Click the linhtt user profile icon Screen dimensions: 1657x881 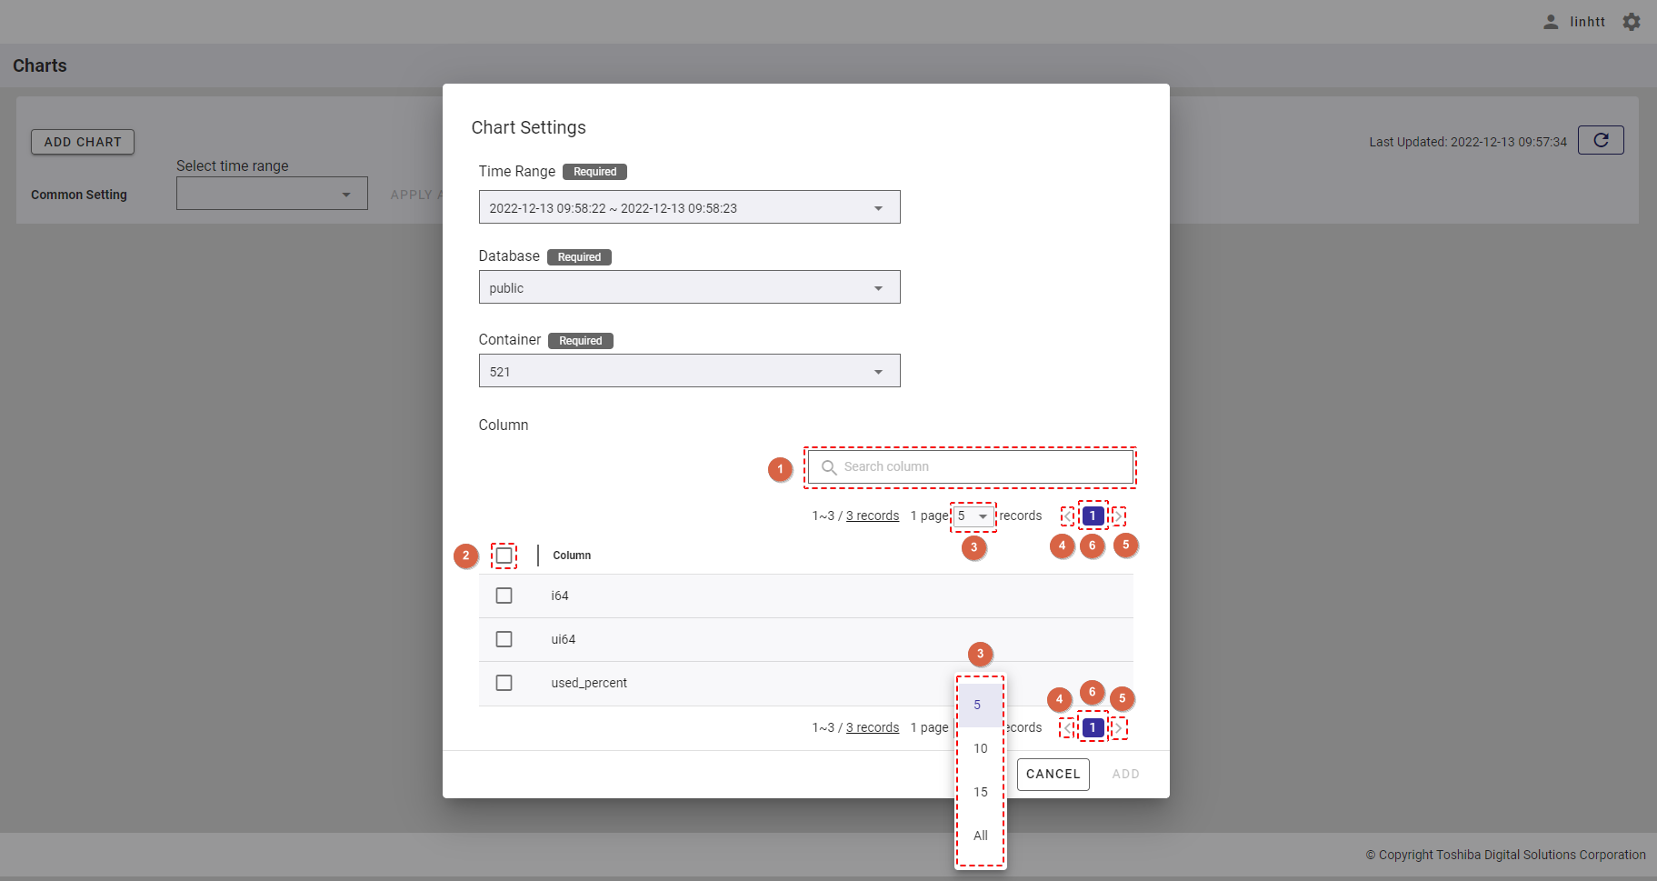tap(1551, 22)
